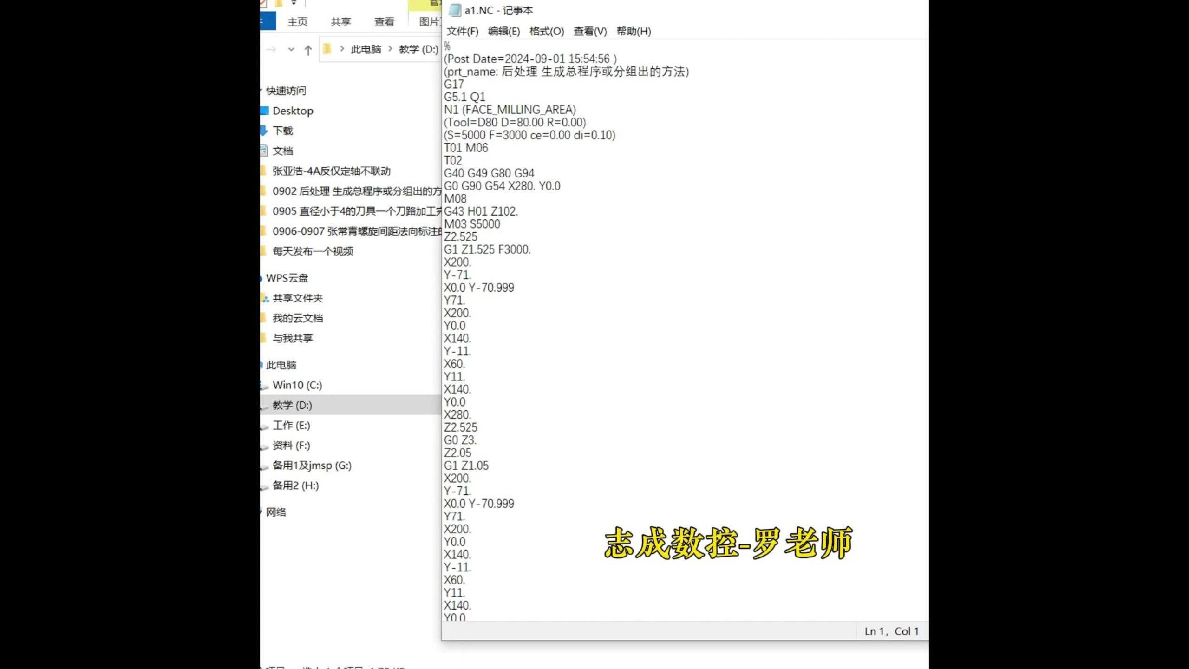Open the Desktop folder in the sidebar

pyautogui.click(x=293, y=111)
